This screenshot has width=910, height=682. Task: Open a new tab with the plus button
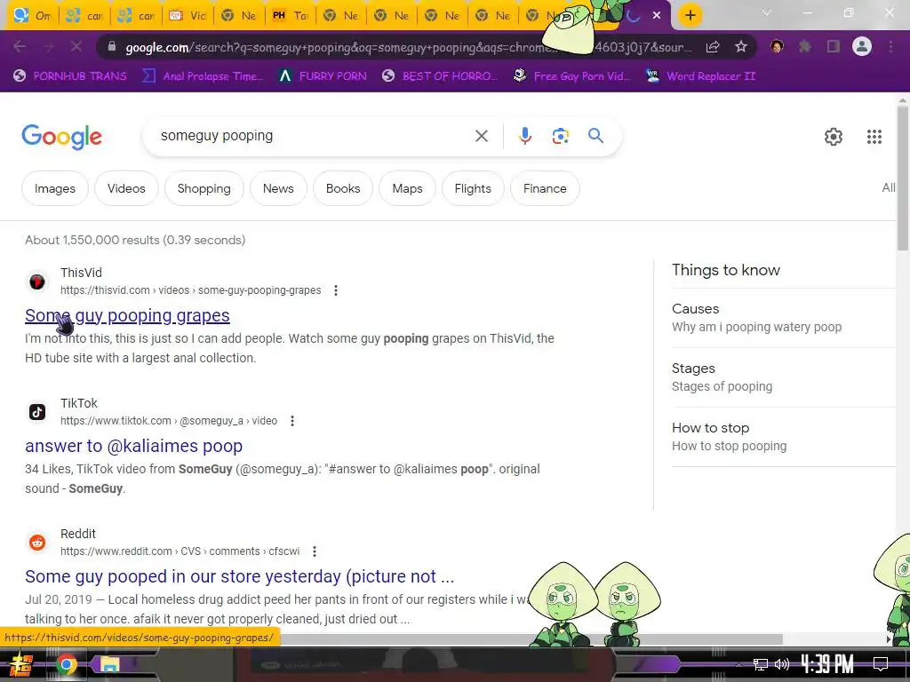(x=690, y=15)
